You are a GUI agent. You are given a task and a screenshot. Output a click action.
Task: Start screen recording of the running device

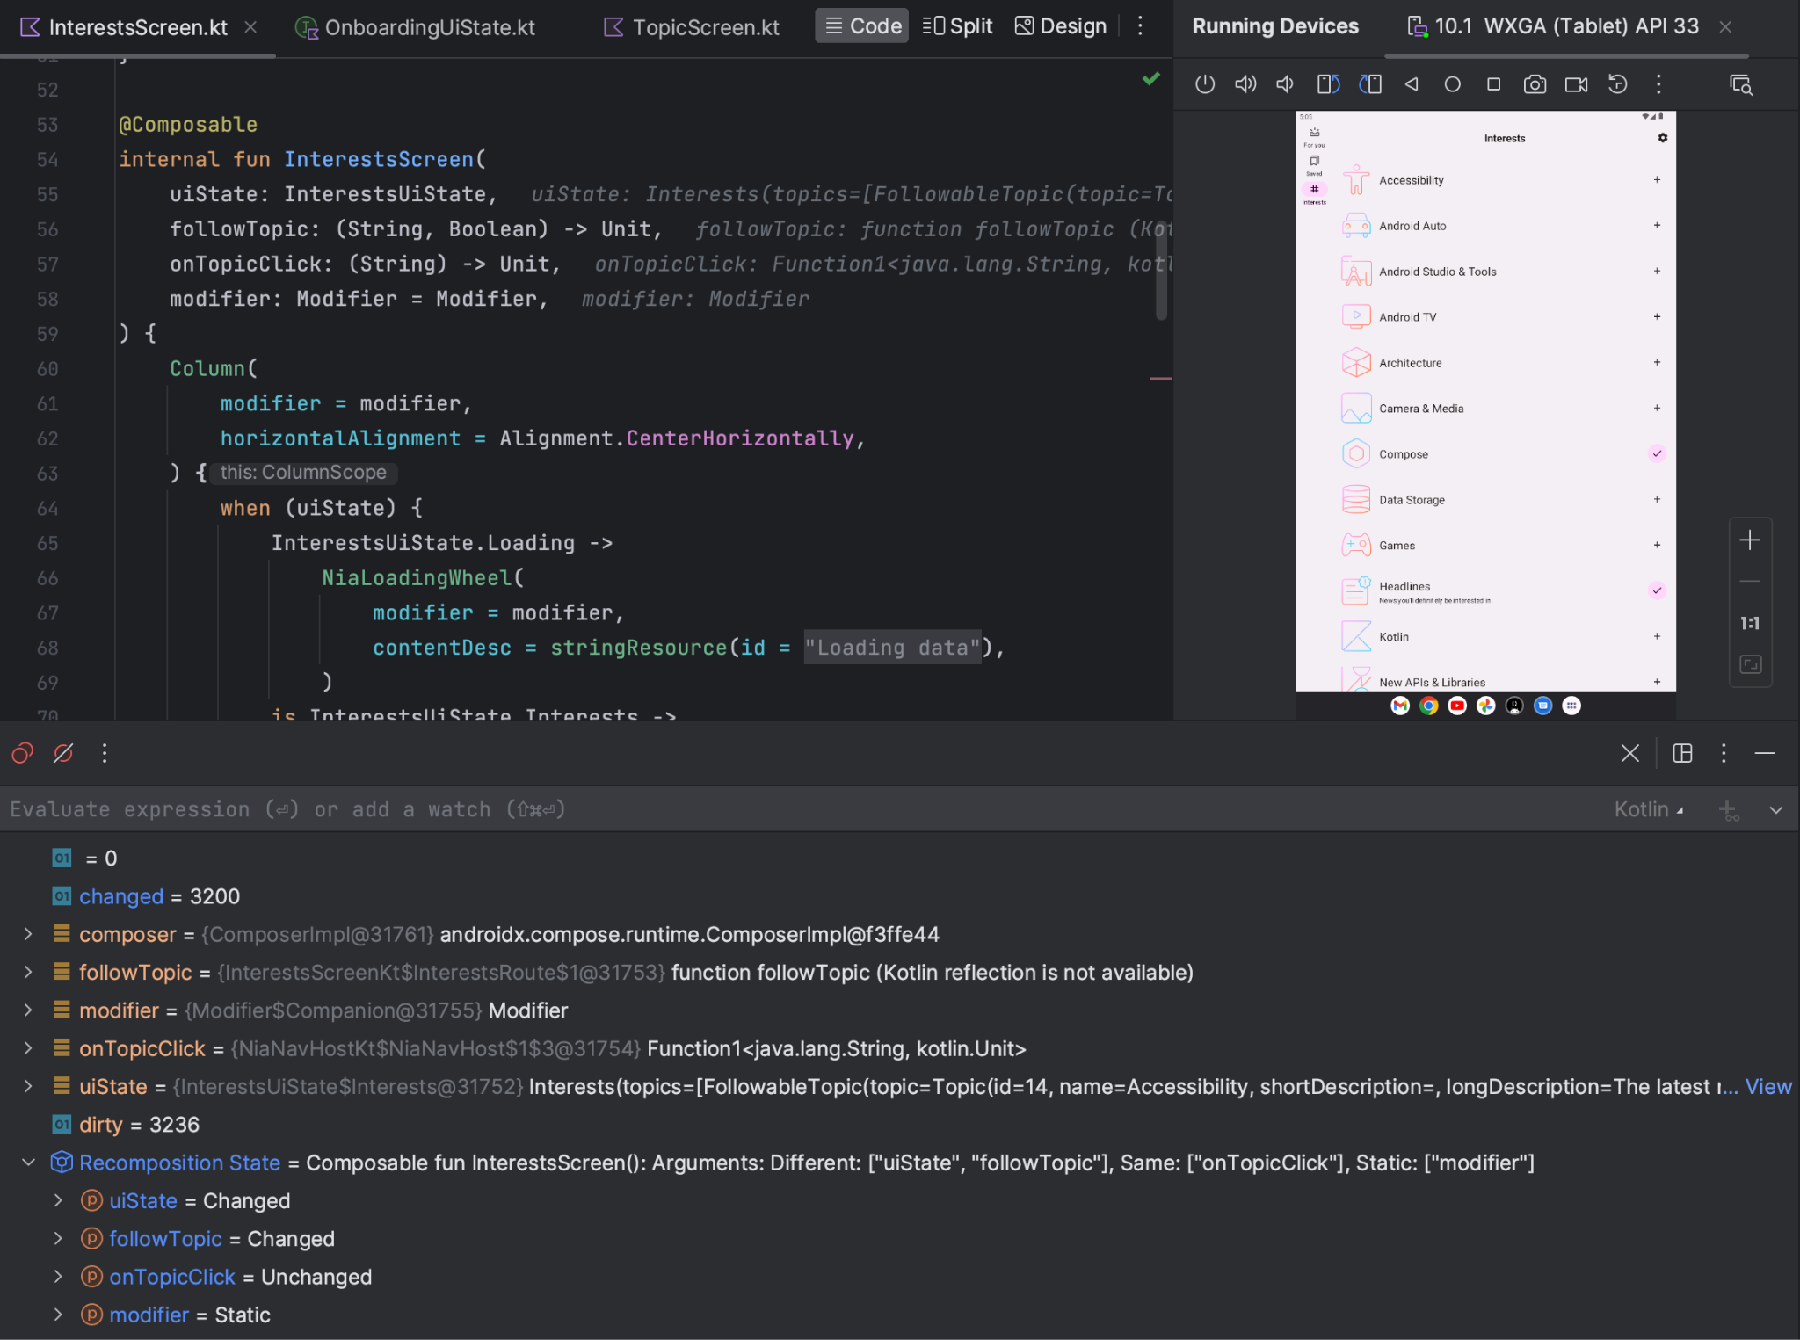coord(1574,84)
